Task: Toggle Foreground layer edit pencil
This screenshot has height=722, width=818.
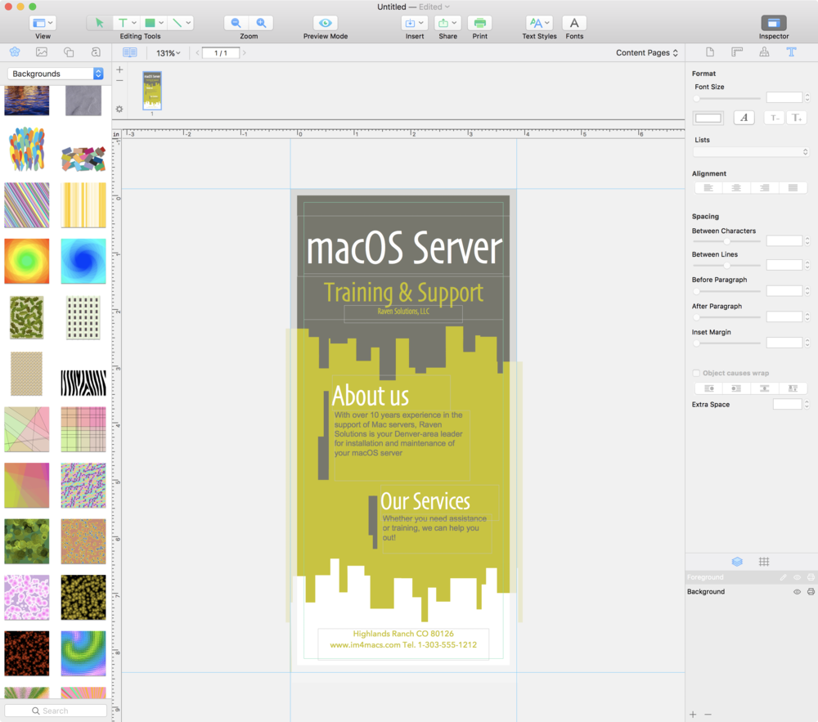Action: [x=783, y=577]
